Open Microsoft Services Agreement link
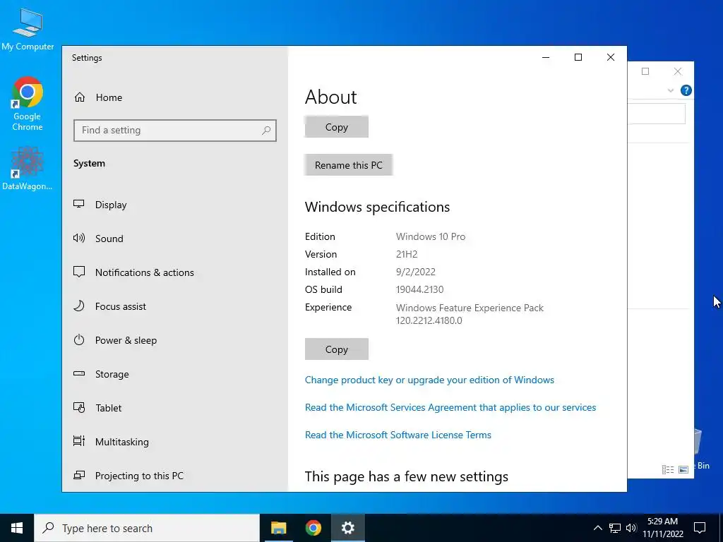Image resolution: width=723 pixels, height=542 pixels. click(x=450, y=407)
